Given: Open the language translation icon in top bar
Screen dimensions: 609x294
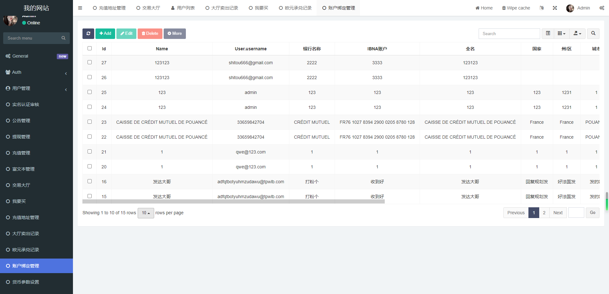Looking at the screenshot, I should [x=542, y=8].
